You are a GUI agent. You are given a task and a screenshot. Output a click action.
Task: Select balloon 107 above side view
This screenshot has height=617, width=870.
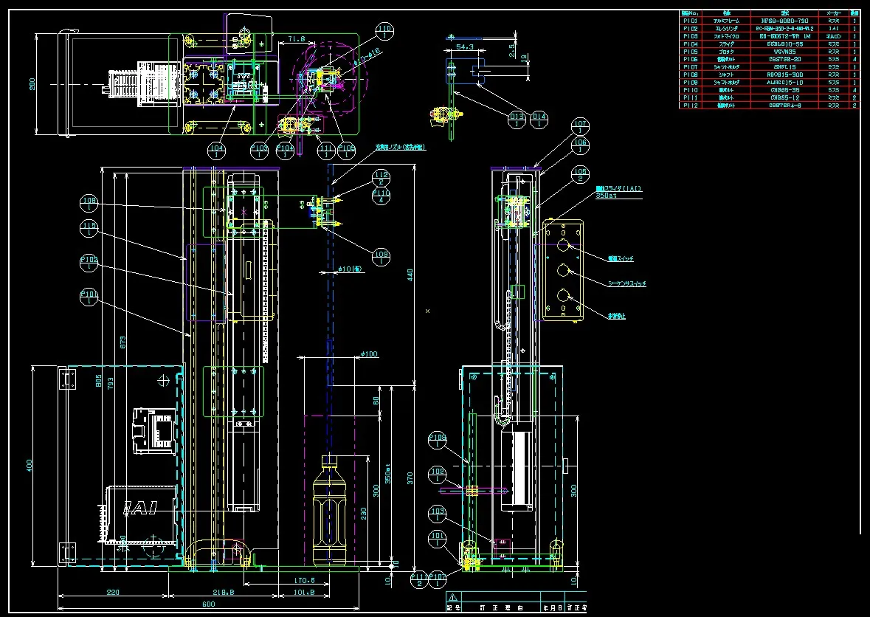coord(580,126)
